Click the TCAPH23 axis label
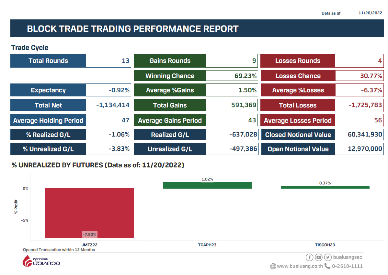This screenshot has width=388, height=275. click(207, 245)
